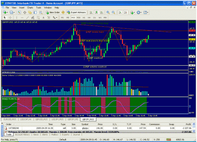197x142 pixels.
Task: Switch to the GBPUSD,M15 chart tab
Action: click(41, 119)
